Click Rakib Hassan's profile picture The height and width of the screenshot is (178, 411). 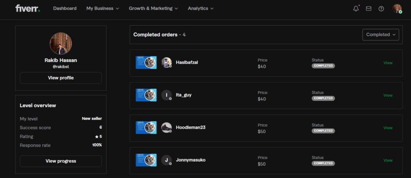click(61, 44)
